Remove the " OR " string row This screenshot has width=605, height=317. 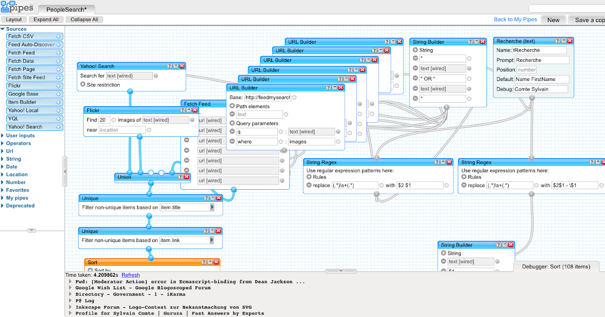click(x=415, y=78)
